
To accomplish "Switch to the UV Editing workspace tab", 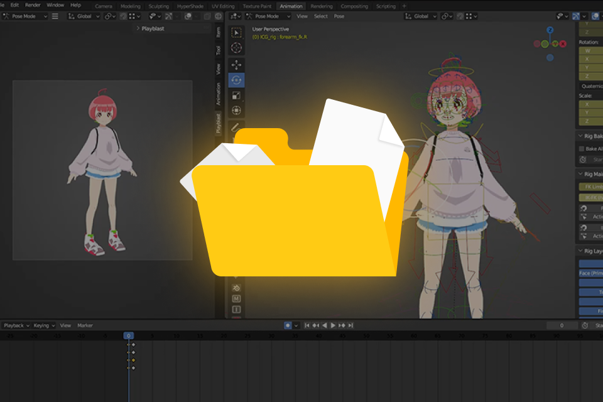I will pyautogui.click(x=223, y=6).
